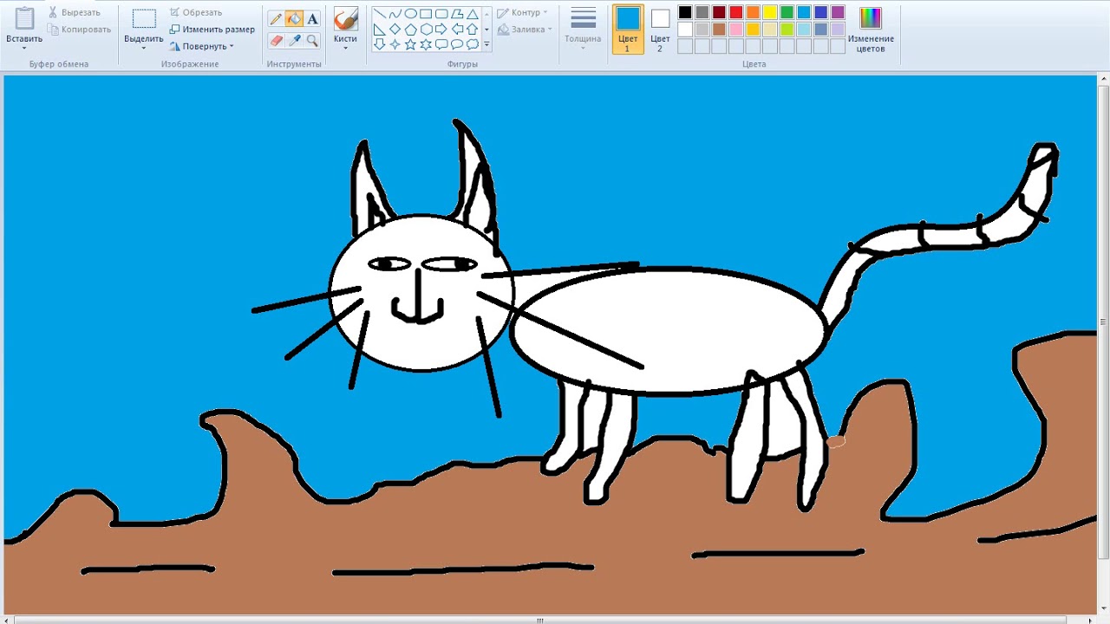Image resolution: width=1110 pixels, height=624 pixels.
Task: Click the Кисти brush icon
Action: [345, 20]
